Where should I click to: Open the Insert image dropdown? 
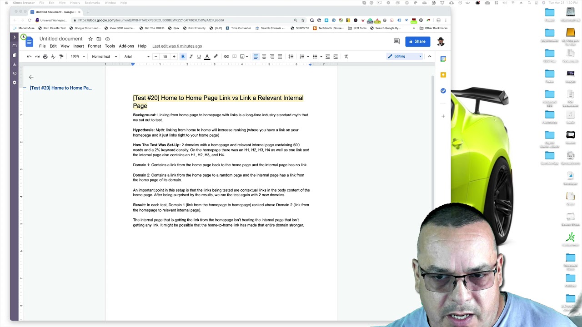(244, 56)
